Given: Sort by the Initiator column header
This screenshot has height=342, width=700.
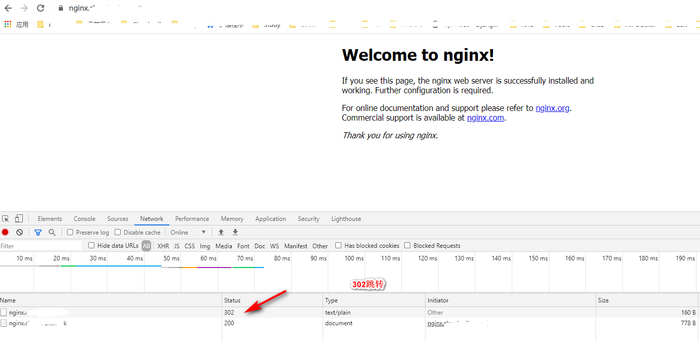Looking at the screenshot, I should click(511, 300).
